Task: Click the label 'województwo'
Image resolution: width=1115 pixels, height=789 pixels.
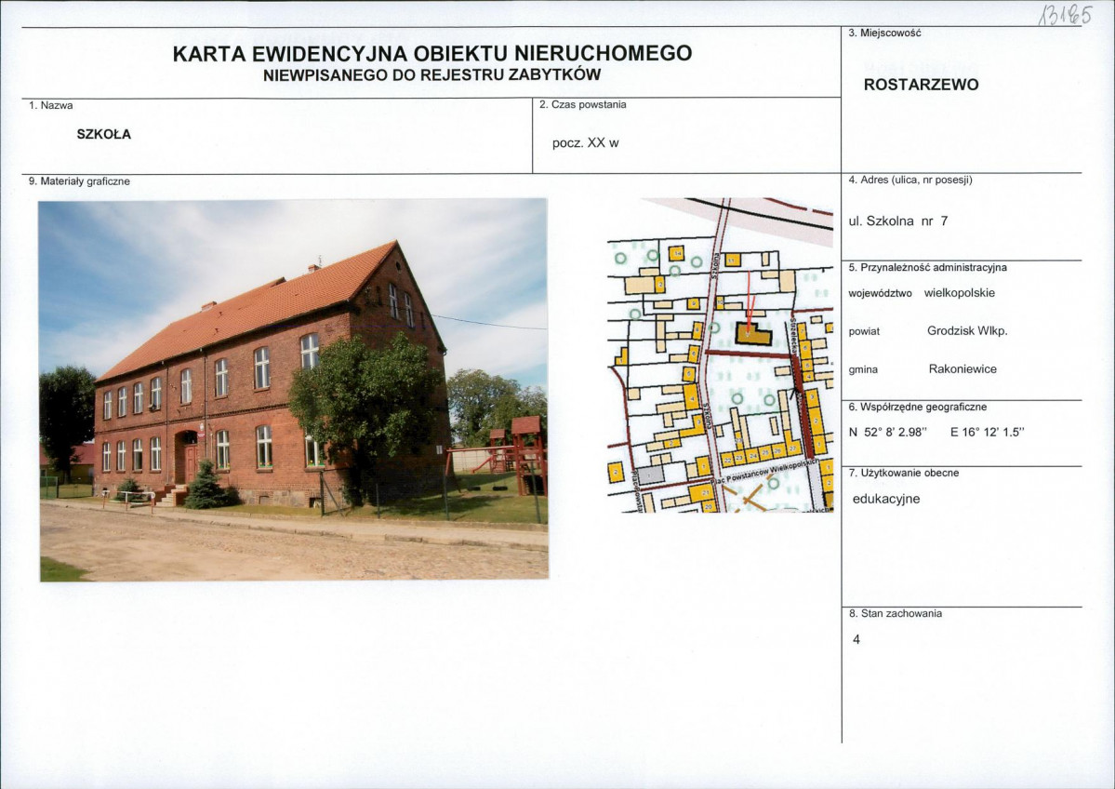Action: [880, 294]
